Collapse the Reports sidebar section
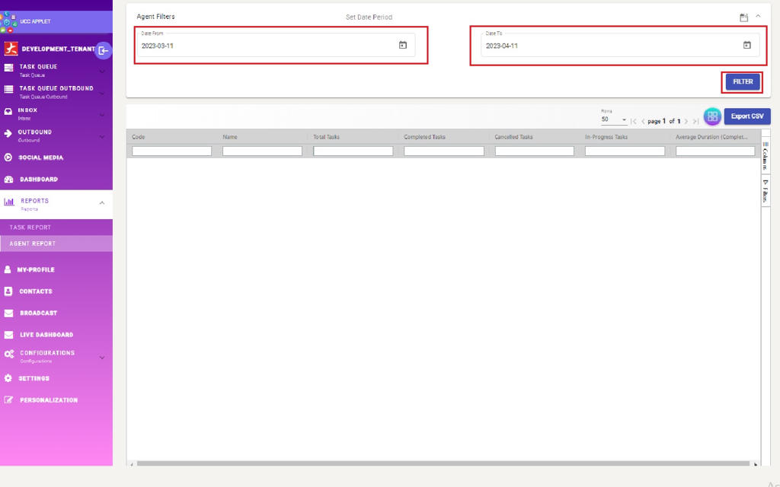 (102, 203)
